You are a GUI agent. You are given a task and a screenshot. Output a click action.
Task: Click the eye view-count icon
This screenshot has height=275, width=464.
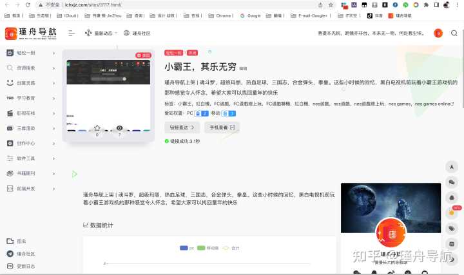coord(120,128)
